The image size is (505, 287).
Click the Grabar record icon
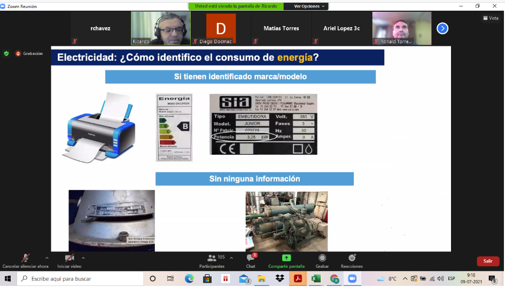[322, 258]
